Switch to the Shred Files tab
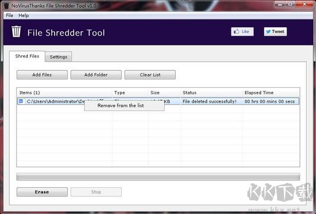Viewport: 316px width, 214px height. coord(27,56)
